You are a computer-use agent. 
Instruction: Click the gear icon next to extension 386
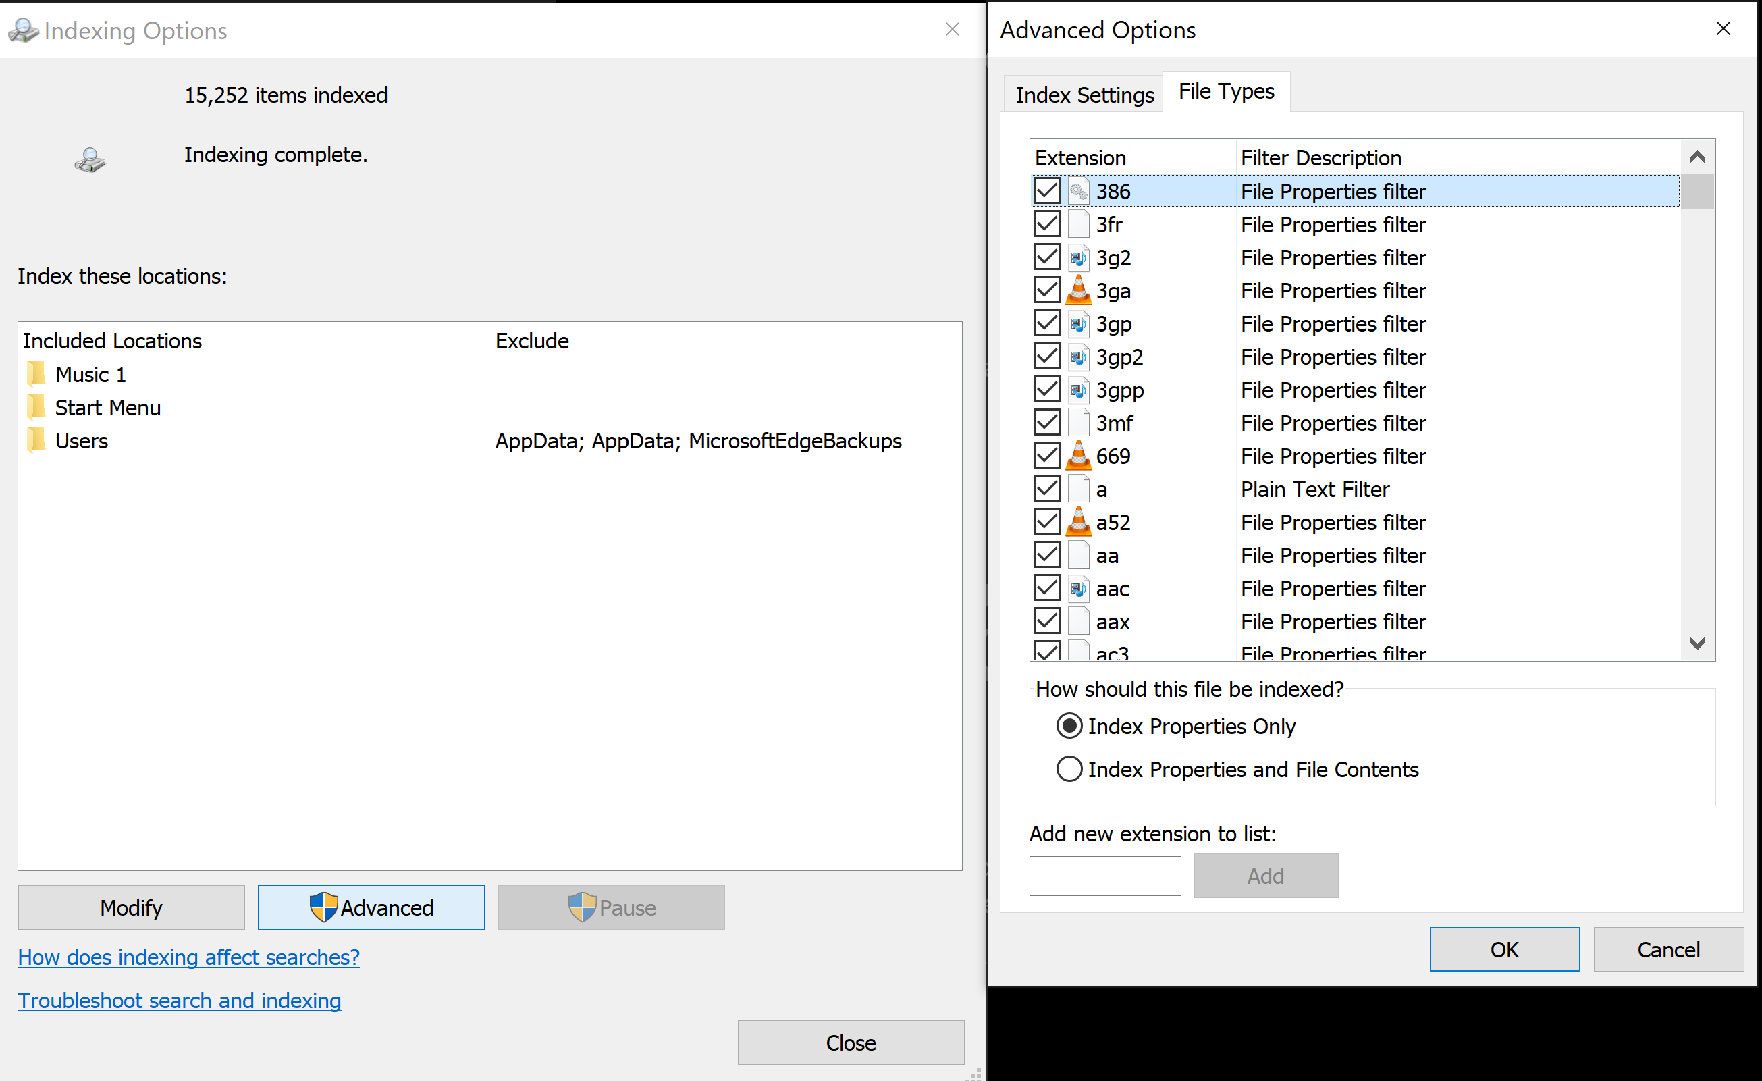[1078, 190]
